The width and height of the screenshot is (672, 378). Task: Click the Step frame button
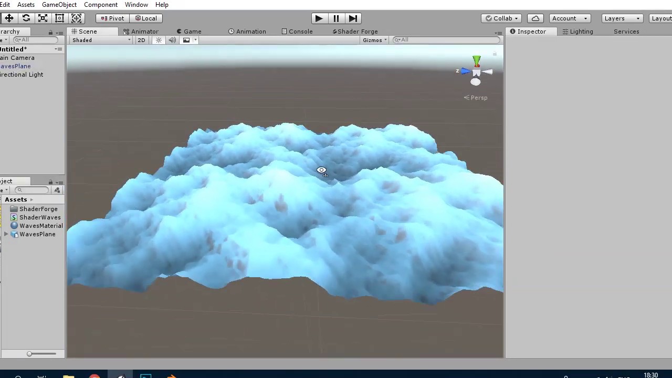[x=353, y=18]
